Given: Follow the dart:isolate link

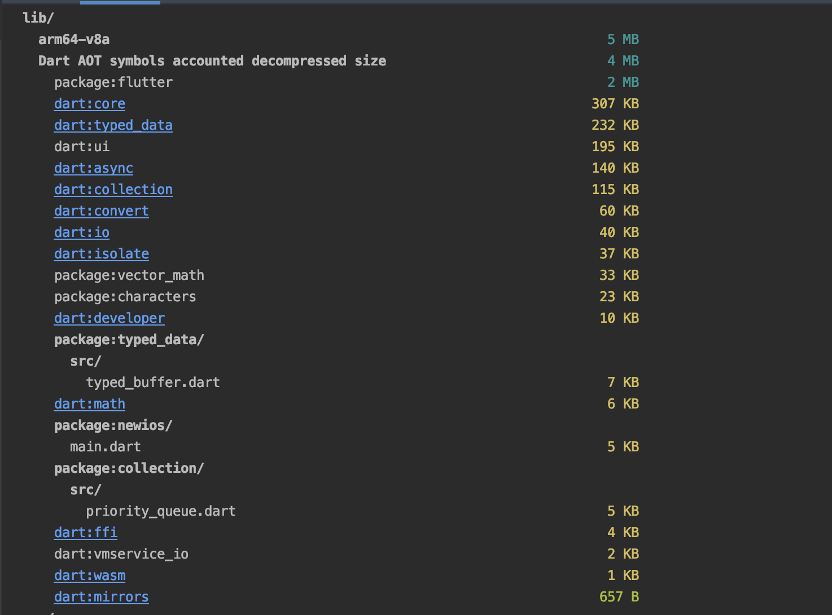Looking at the screenshot, I should [101, 253].
